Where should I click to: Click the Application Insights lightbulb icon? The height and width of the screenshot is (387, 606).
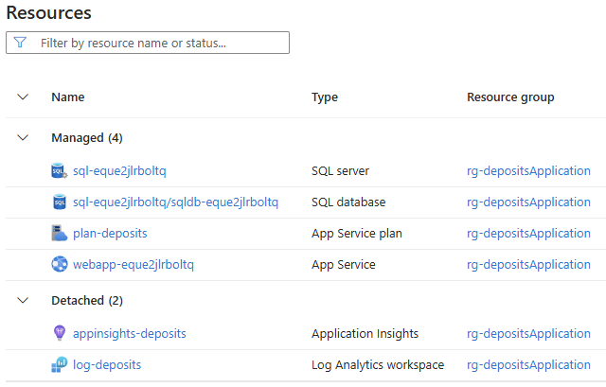[59, 333]
